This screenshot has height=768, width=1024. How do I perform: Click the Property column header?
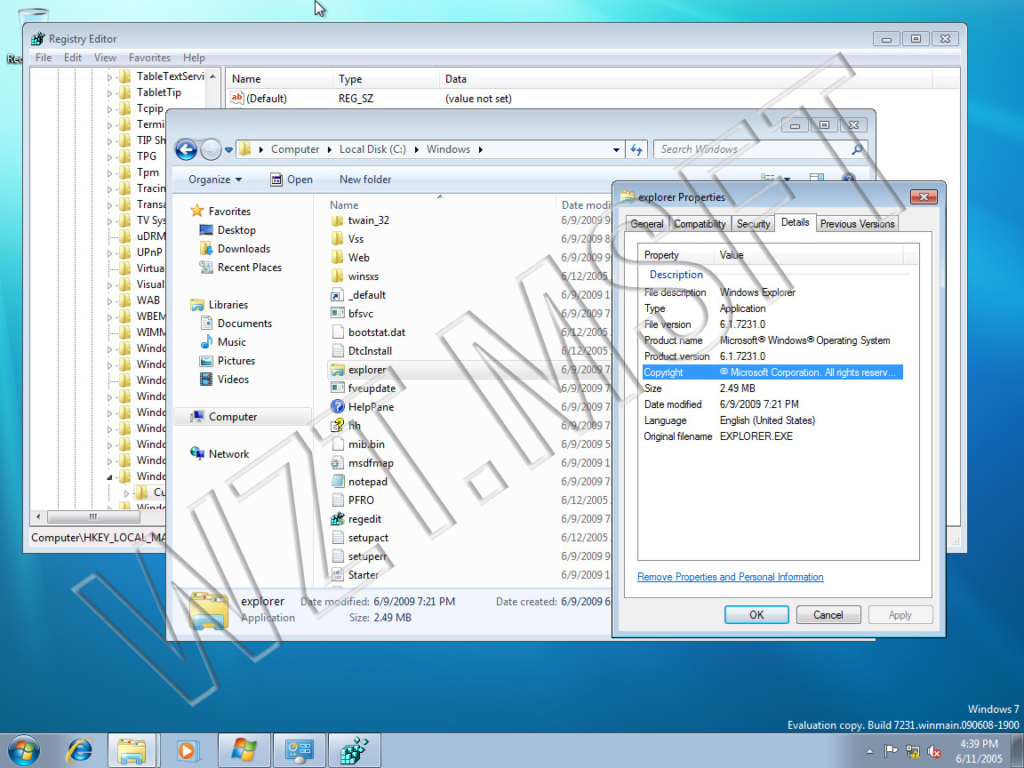tap(676, 255)
